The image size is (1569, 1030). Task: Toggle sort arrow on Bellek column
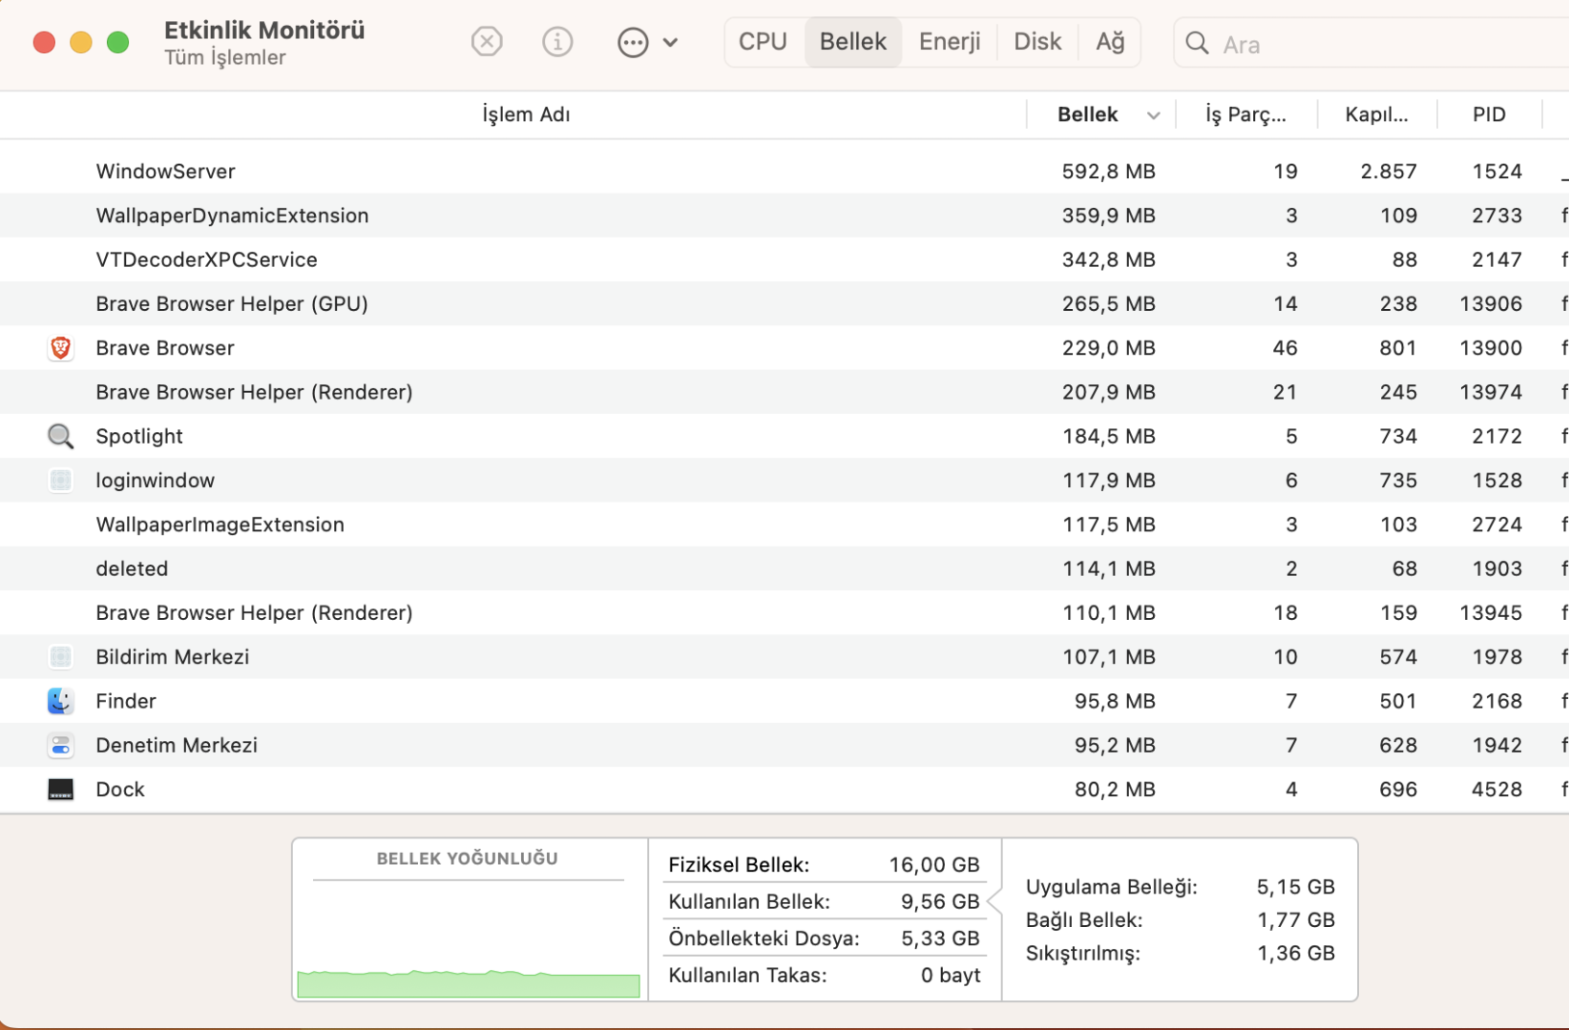(1153, 115)
